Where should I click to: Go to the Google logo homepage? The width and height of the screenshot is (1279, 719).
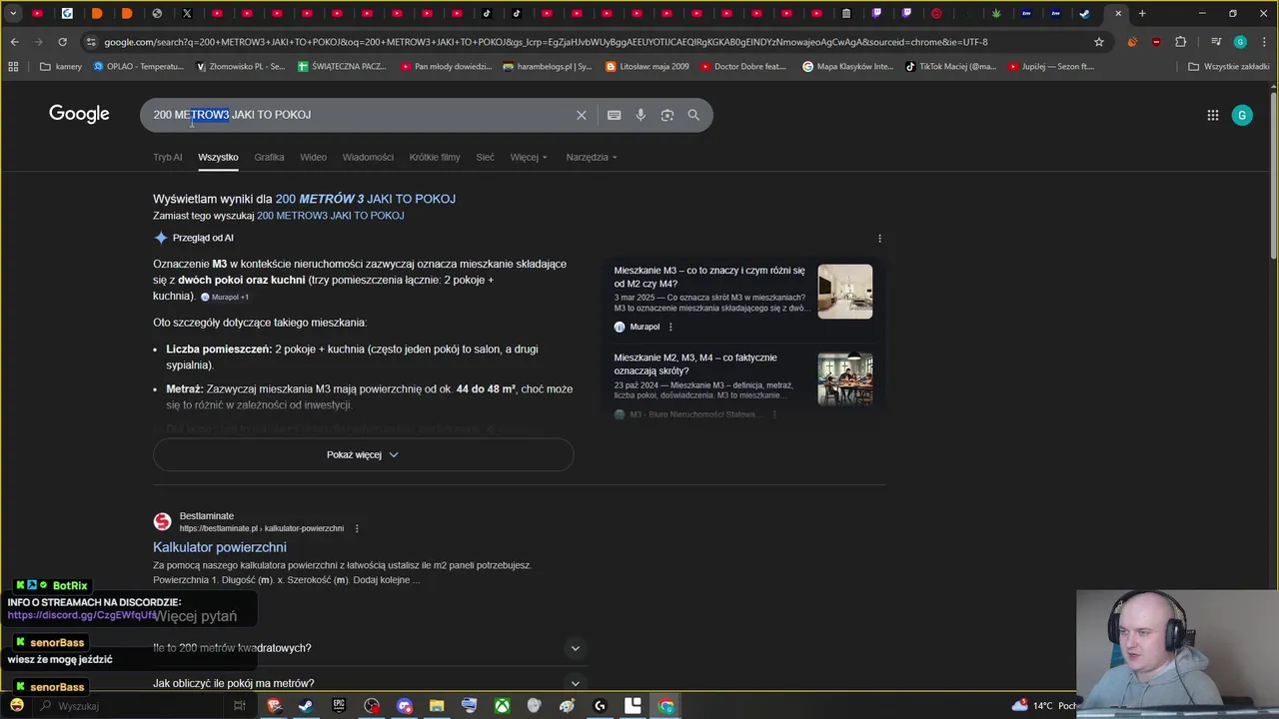point(79,114)
